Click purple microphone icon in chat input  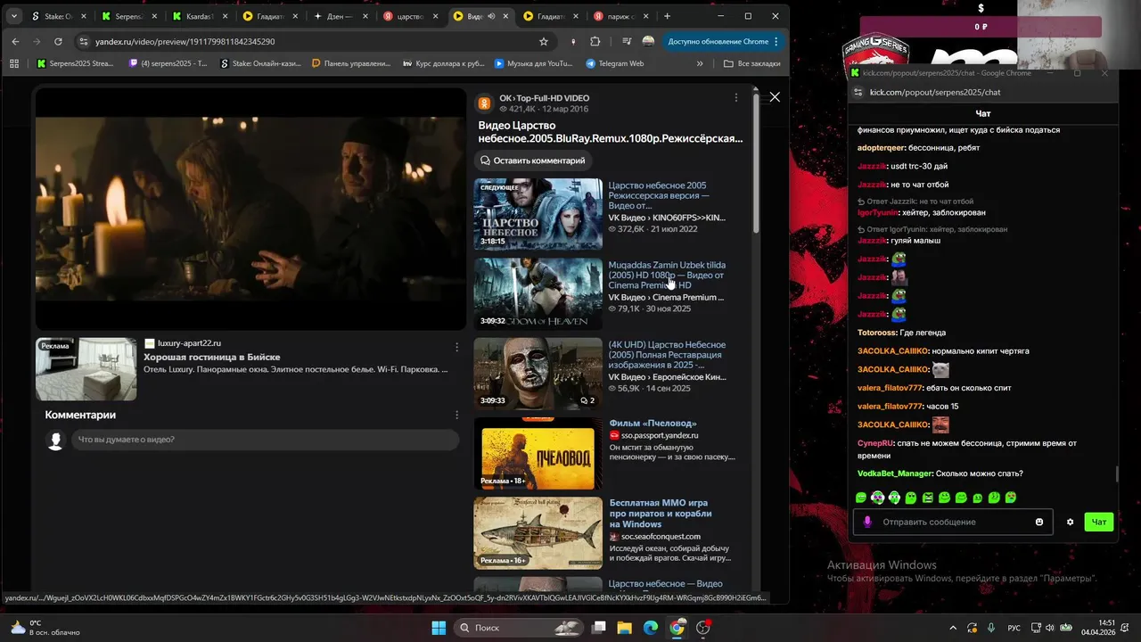coord(866,522)
